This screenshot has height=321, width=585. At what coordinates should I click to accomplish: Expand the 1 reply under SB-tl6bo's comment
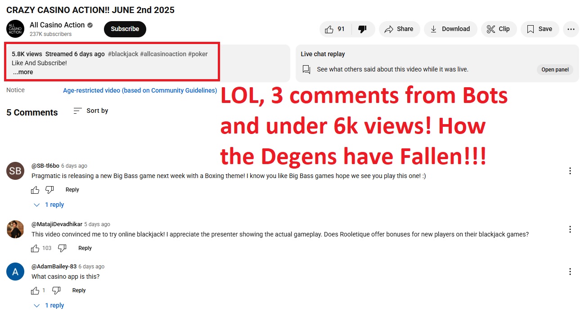49,205
